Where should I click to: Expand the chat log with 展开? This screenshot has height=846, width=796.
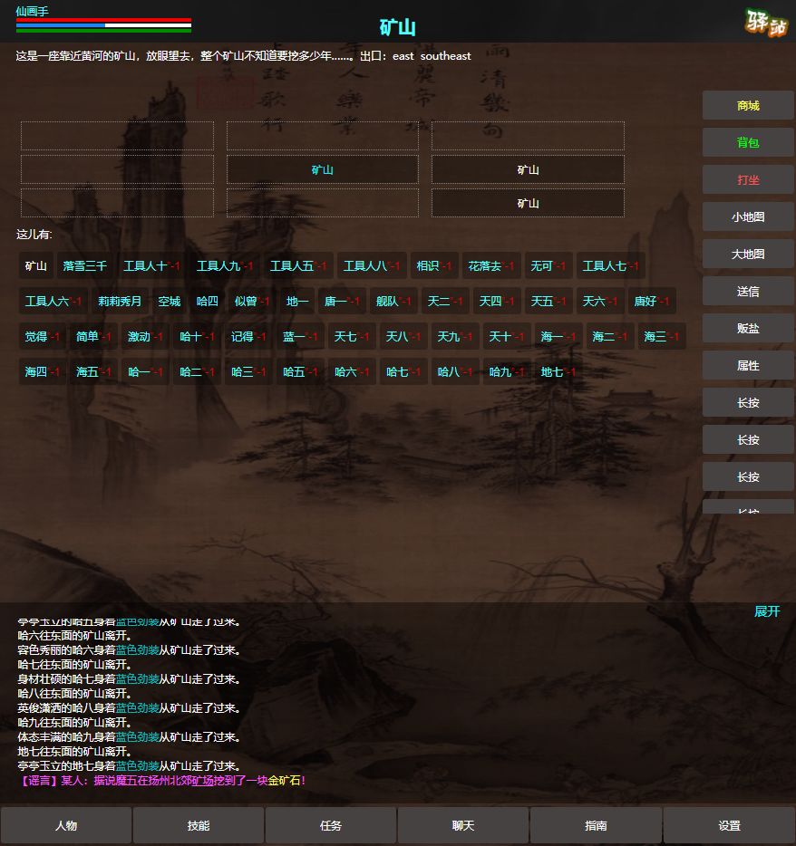pyautogui.click(x=767, y=611)
